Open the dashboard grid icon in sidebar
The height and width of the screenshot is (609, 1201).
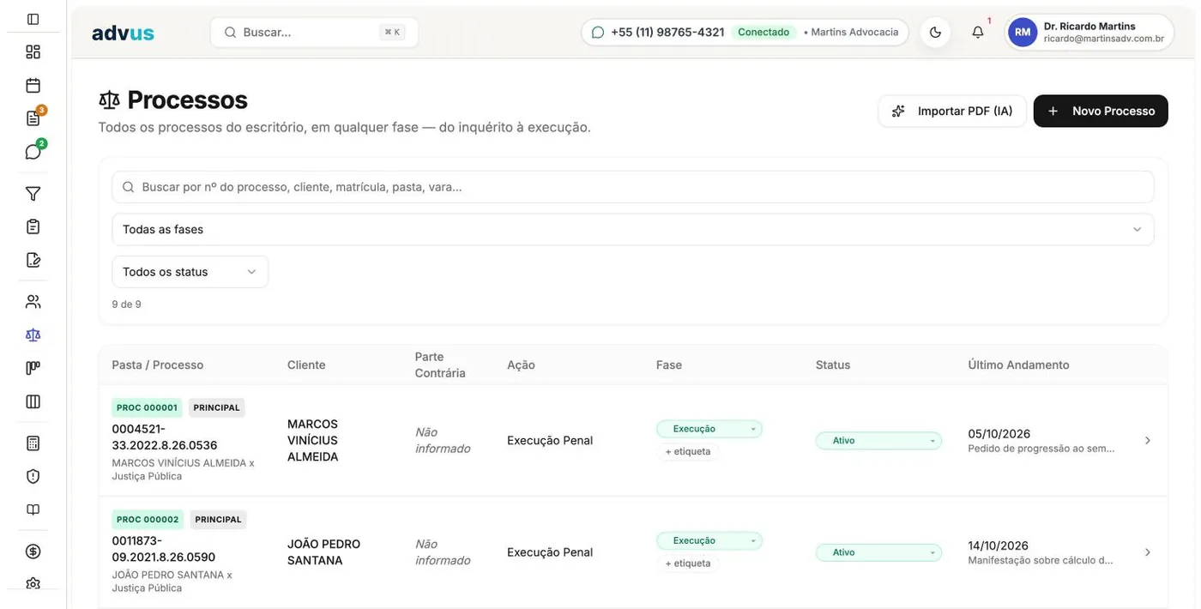tap(33, 51)
